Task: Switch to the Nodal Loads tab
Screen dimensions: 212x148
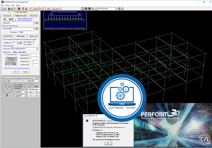Action: [x=7, y=16]
